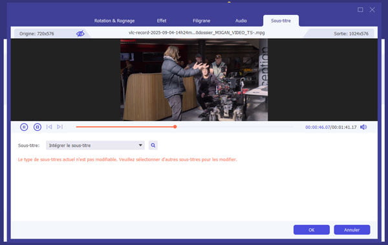Click the red subtitle warning message
Screen dimensions: 388x245
click(x=127, y=160)
